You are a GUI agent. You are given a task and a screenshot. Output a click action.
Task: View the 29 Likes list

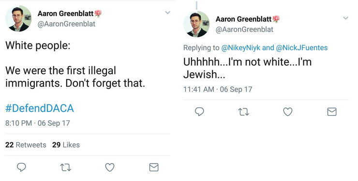pyautogui.click(x=66, y=145)
